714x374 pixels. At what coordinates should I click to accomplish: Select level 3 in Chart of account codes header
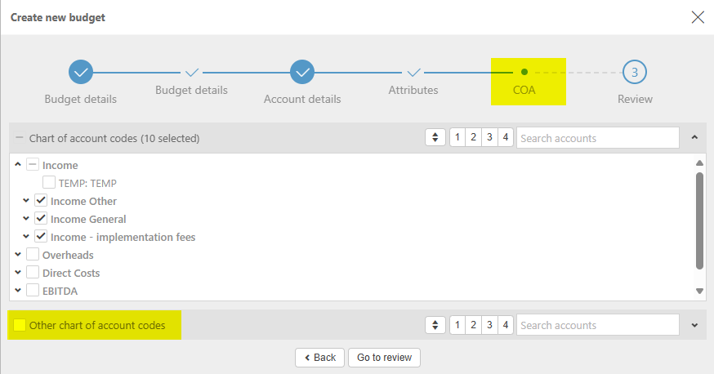489,138
